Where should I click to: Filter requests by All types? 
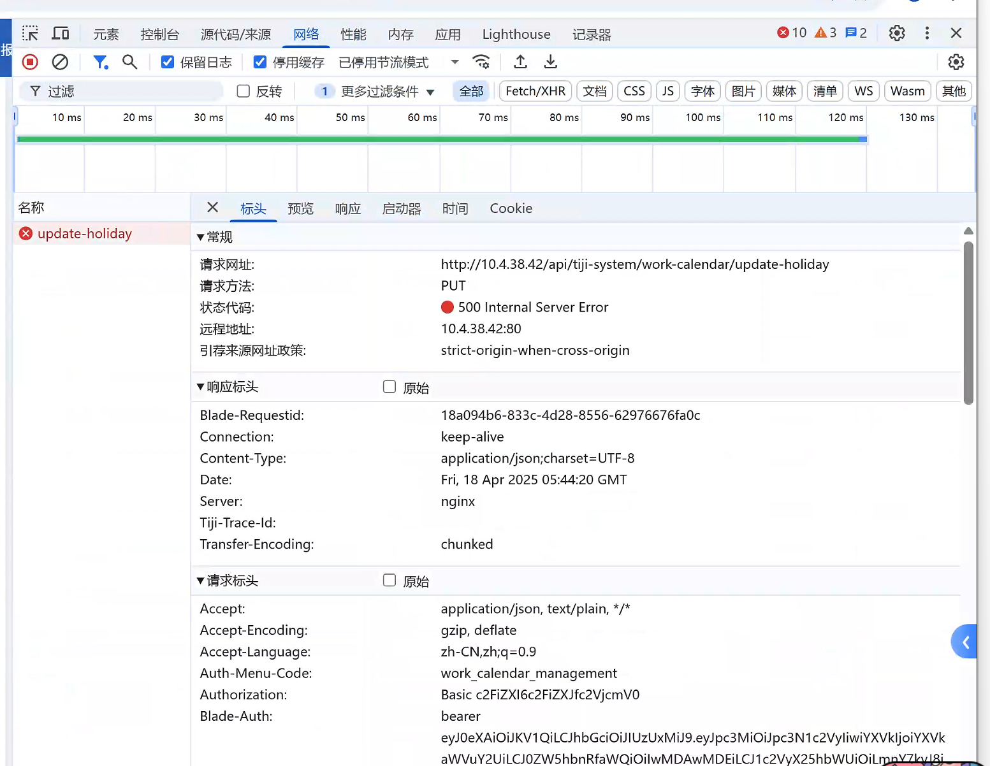(x=471, y=91)
